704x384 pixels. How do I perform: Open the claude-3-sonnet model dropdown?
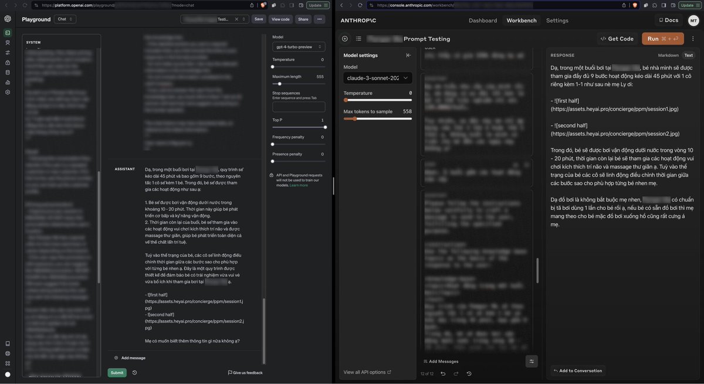pos(378,77)
